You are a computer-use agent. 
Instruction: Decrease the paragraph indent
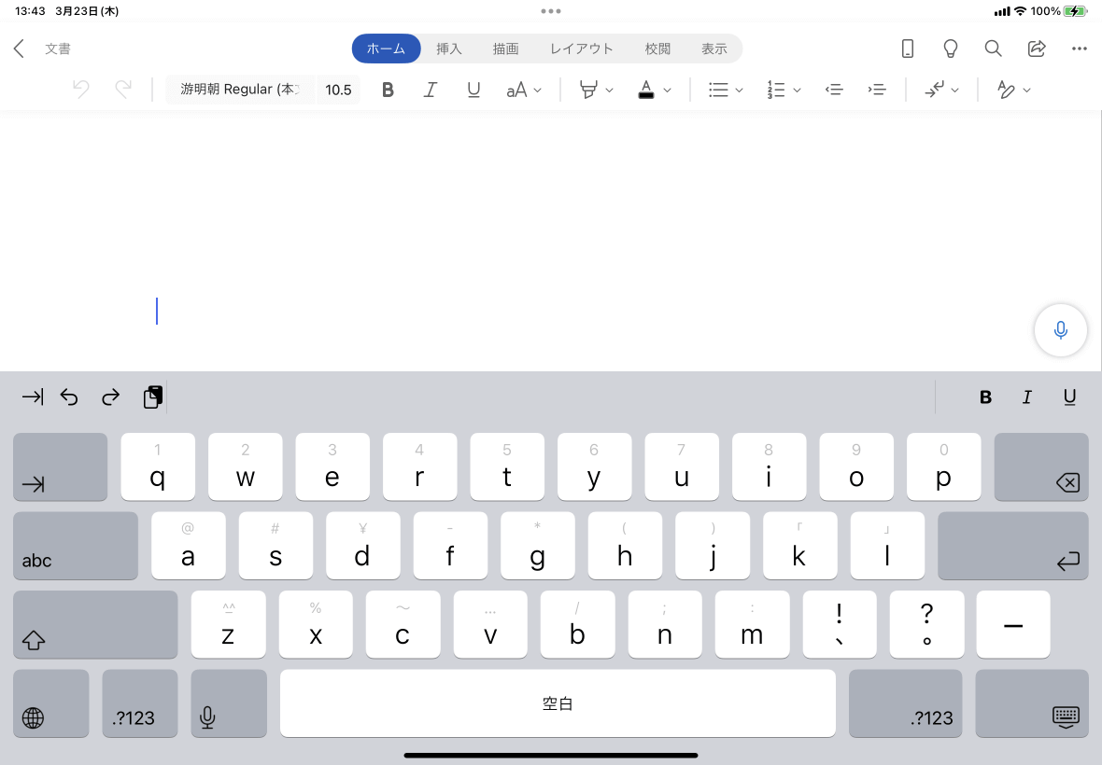(x=834, y=90)
